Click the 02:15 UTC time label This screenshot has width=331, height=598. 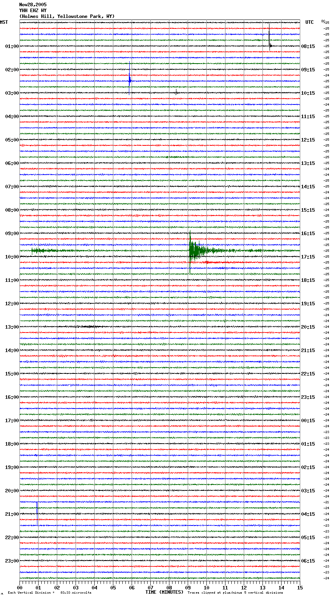coord(308,467)
